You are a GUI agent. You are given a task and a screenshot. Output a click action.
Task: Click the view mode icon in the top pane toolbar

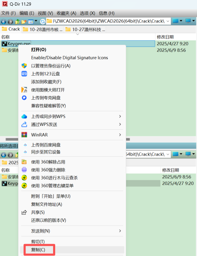[31, 21]
